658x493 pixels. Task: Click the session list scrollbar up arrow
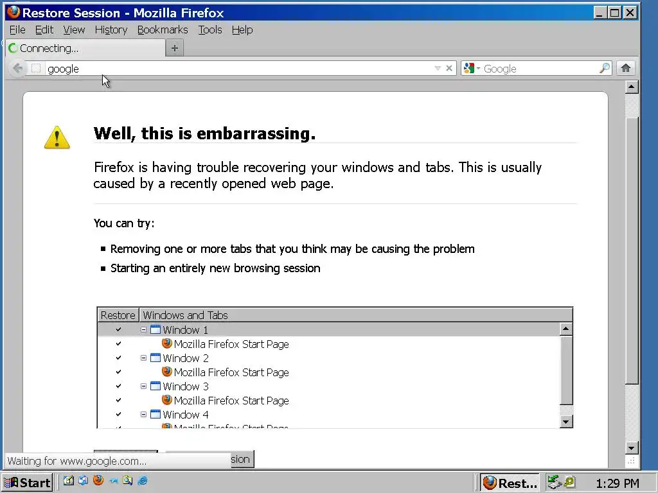(566, 329)
